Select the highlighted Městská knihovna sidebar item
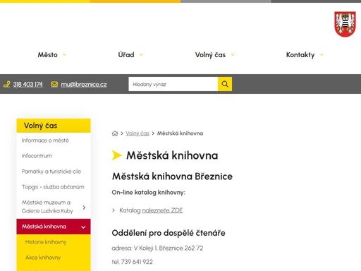The width and height of the screenshot is (361, 271). point(54,227)
